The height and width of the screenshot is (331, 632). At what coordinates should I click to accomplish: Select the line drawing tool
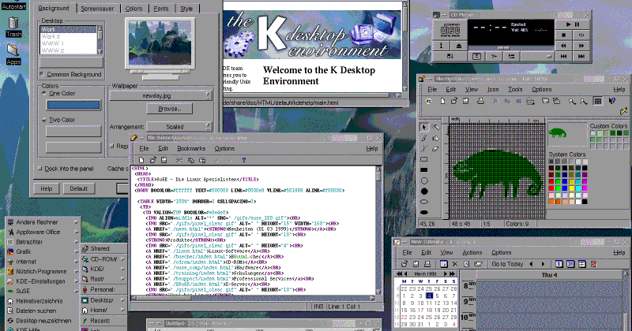coord(424,149)
